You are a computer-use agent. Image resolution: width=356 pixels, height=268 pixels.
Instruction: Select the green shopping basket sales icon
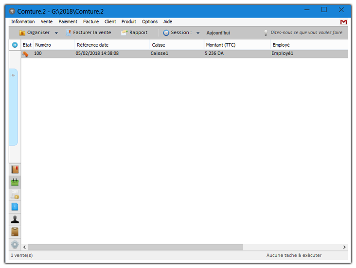click(15, 182)
